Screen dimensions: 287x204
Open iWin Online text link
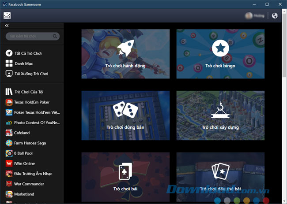tap(25, 163)
